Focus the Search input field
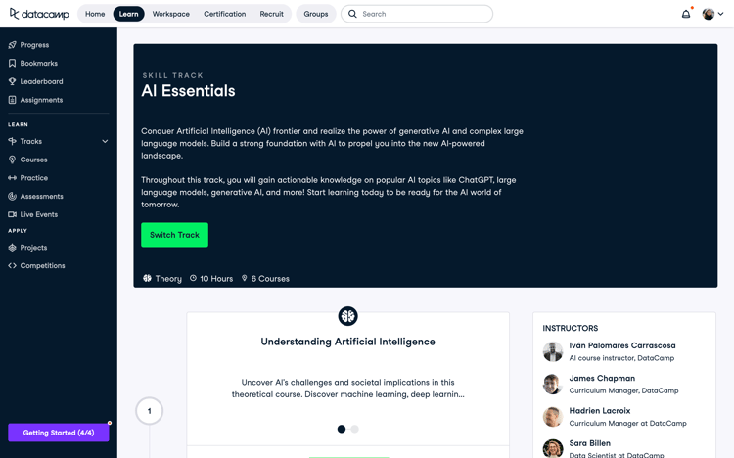 tap(417, 14)
